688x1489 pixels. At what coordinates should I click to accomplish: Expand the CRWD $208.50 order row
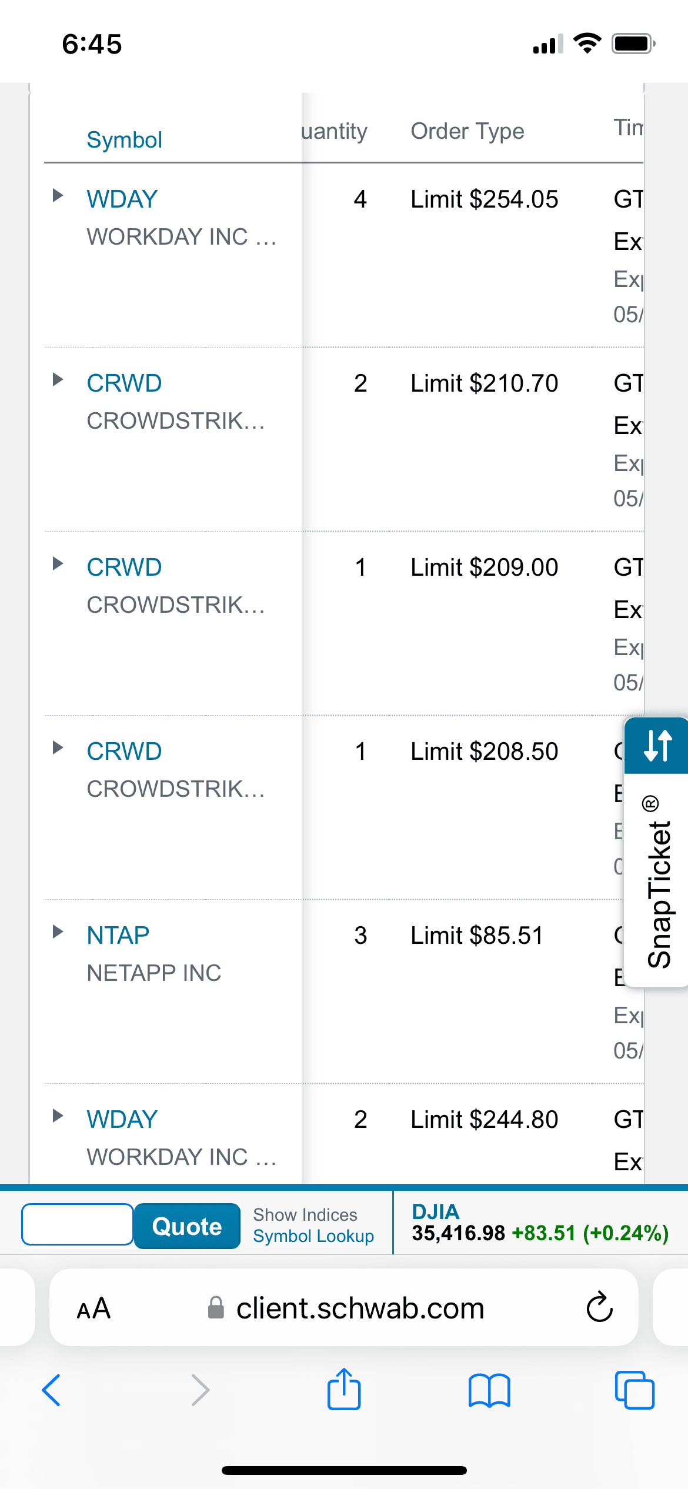tap(58, 747)
